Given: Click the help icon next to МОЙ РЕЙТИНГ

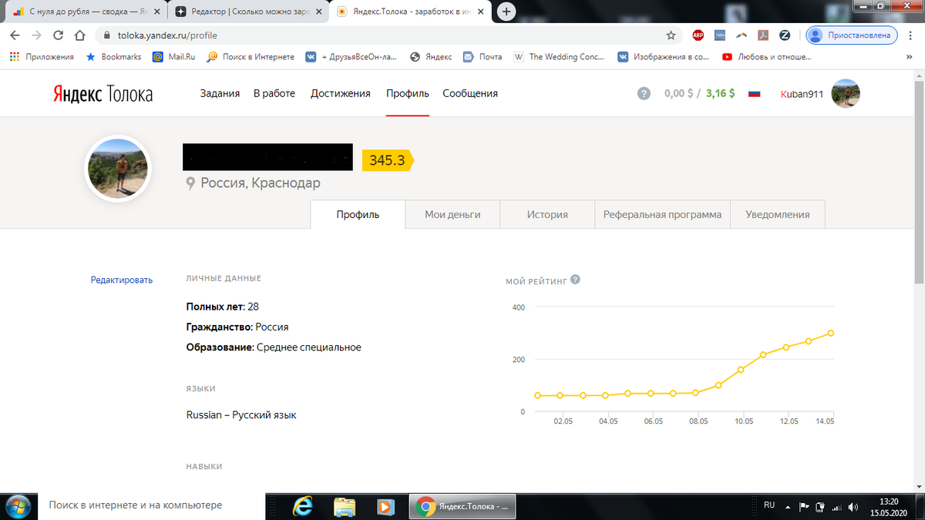Looking at the screenshot, I should point(575,280).
